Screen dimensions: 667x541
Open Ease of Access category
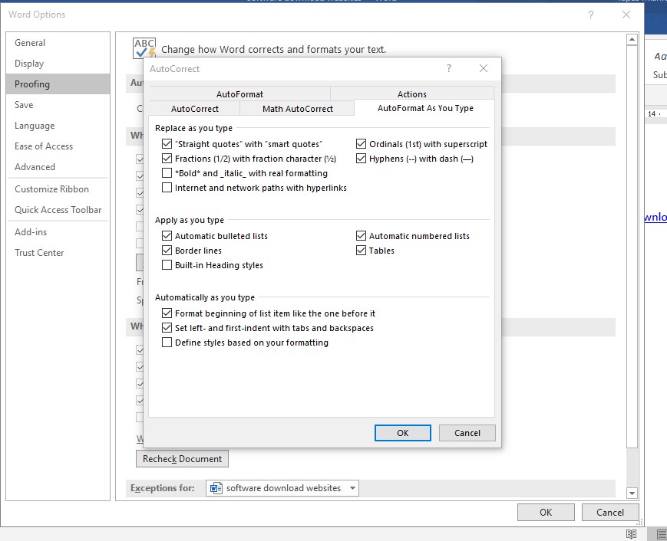[58, 146]
